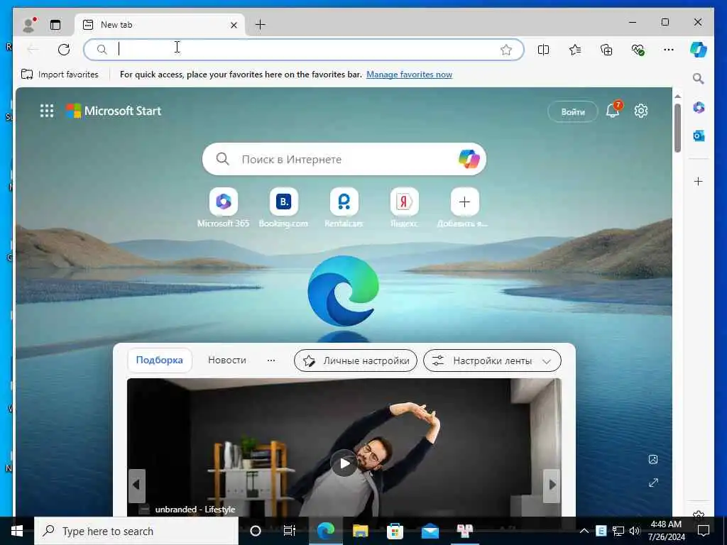Focus the browser address bar
Screen dimensions: 727x545
[304, 50]
